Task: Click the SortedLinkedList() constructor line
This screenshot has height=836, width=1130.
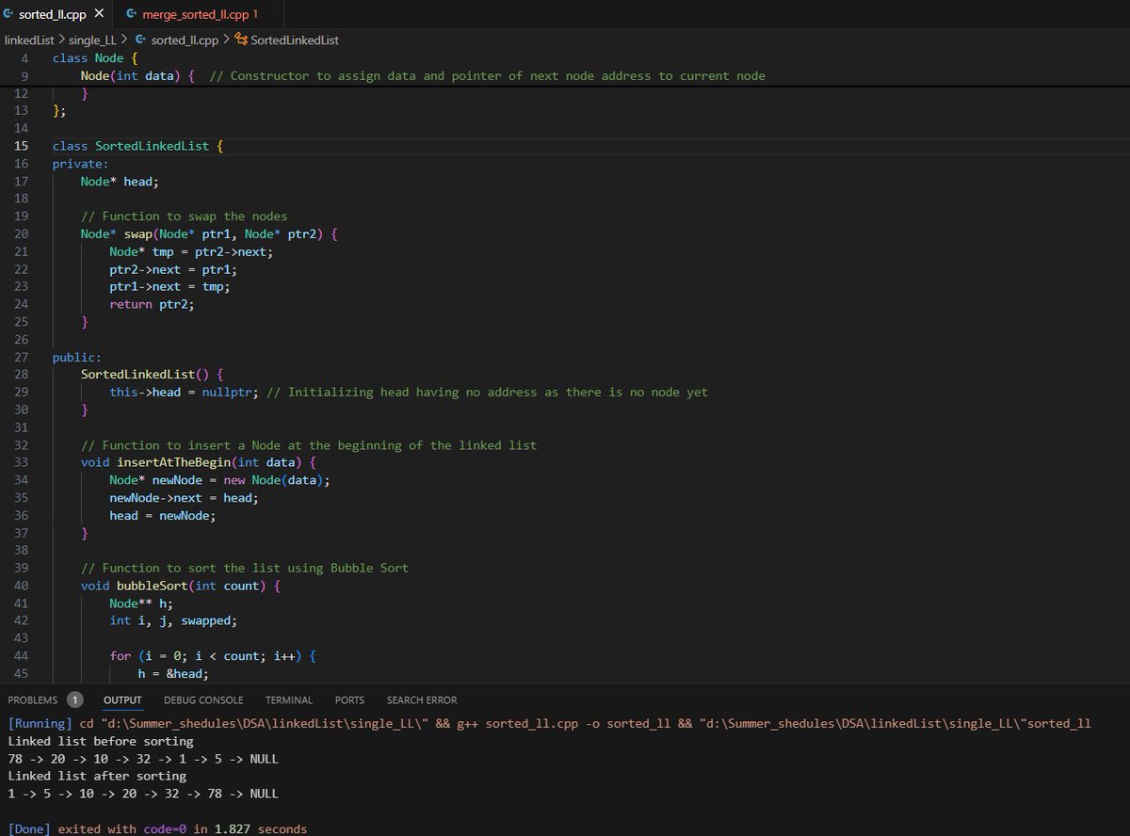Action: tap(152, 375)
